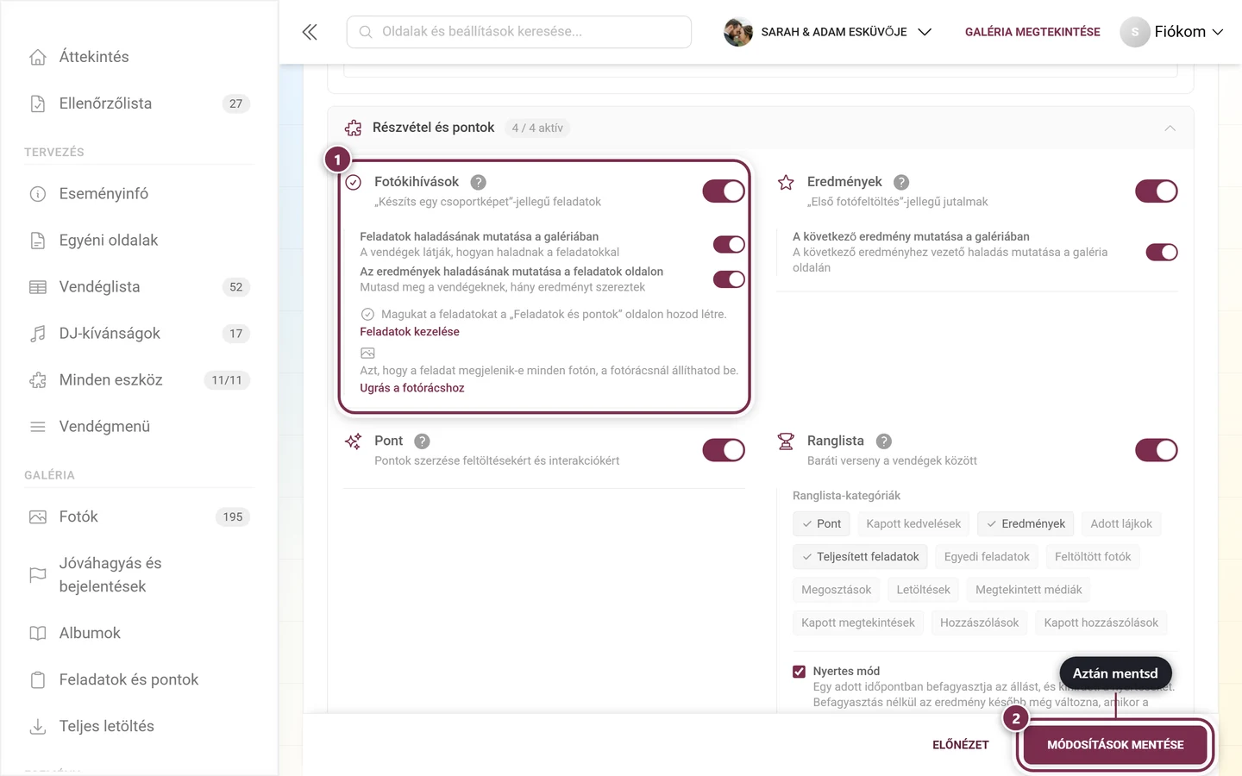Click the Minden eszköz puzzle icon

[x=38, y=380]
